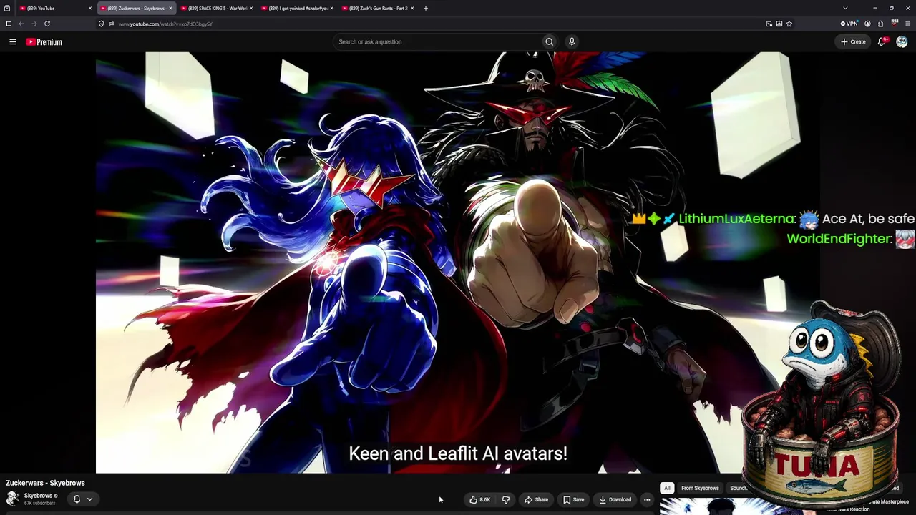Image resolution: width=916 pixels, height=515 pixels.
Task: Click the YouTube search magnifier button
Action: tap(549, 41)
